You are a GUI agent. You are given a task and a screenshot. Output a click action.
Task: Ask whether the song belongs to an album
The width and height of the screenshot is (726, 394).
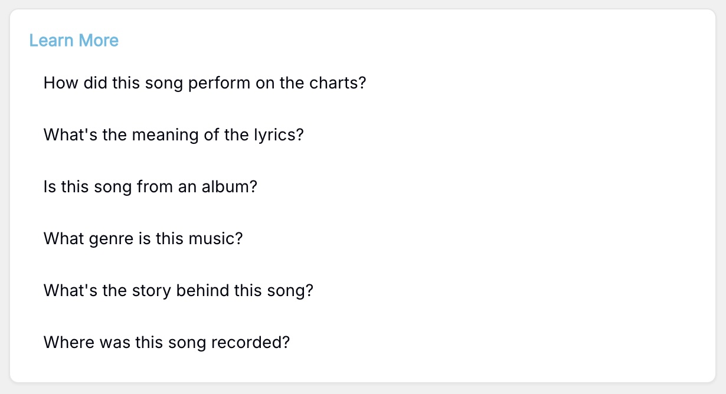150,187
